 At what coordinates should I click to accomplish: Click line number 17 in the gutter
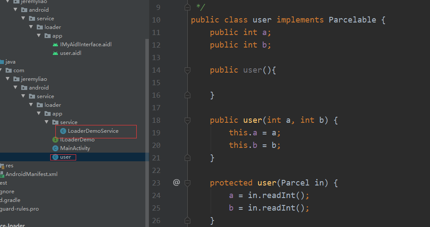click(156, 108)
